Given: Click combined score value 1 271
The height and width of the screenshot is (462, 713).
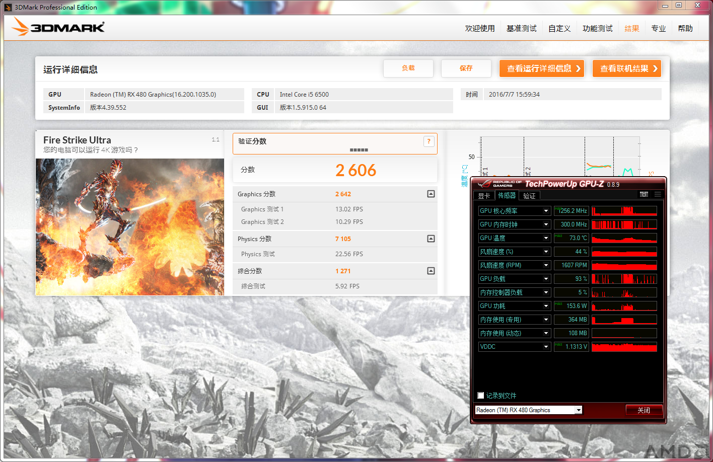Looking at the screenshot, I should tap(343, 271).
